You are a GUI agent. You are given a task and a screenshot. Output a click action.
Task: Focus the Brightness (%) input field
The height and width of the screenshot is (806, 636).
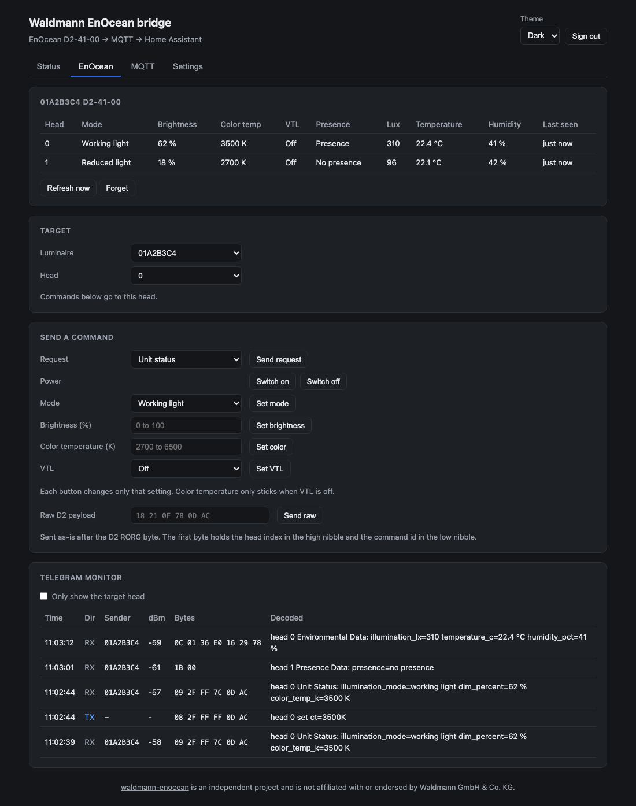(186, 425)
